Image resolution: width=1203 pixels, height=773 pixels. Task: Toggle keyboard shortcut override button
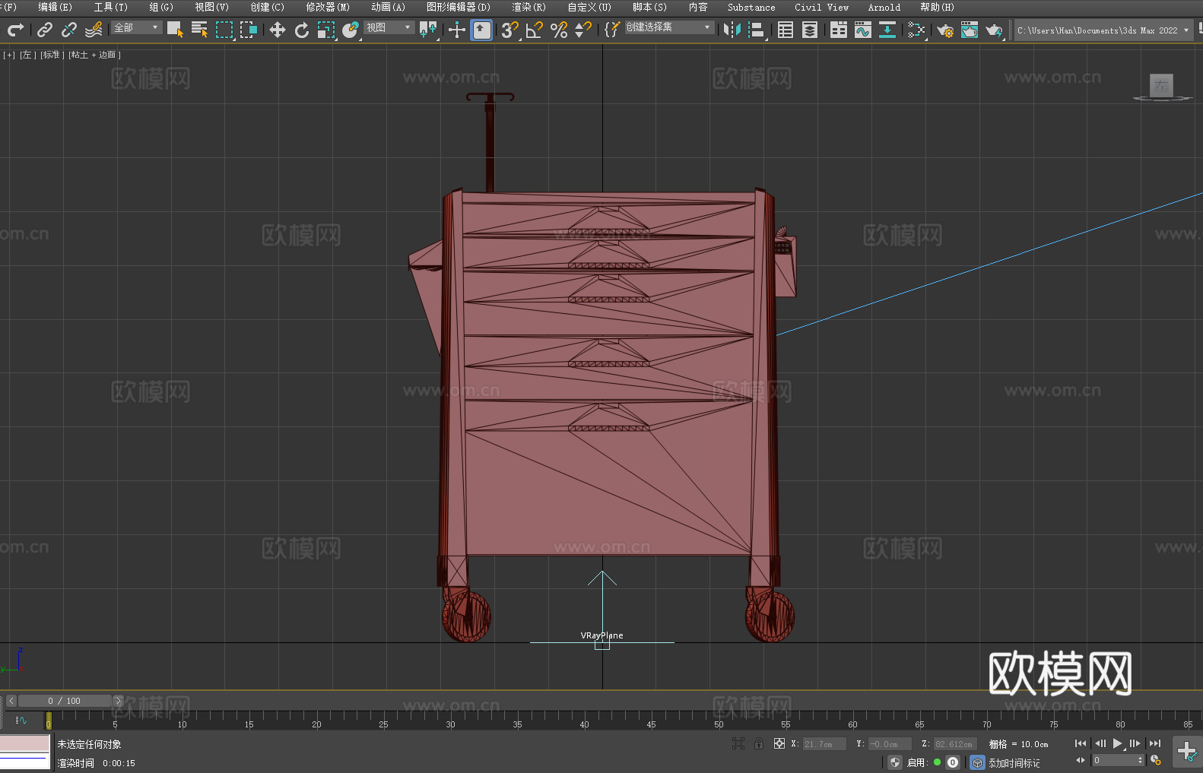pos(481,30)
